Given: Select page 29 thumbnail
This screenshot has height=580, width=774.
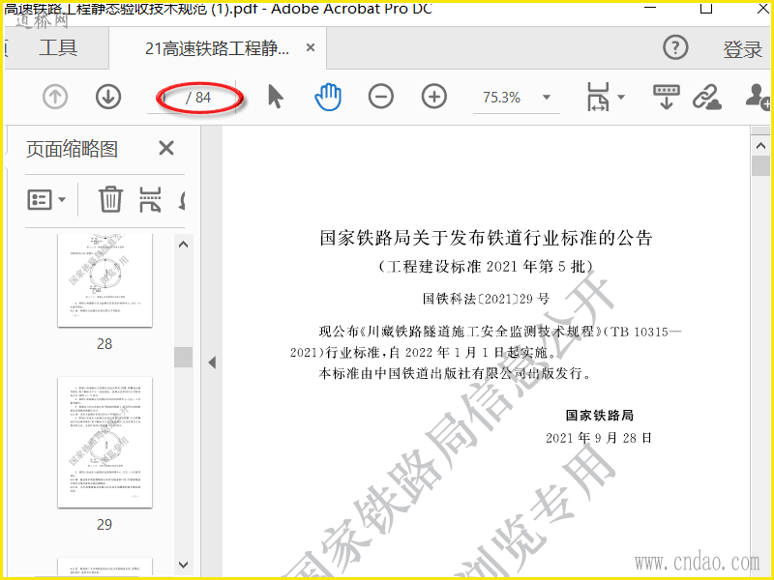Looking at the screenshot, I should pyautogui.click(x=104, y=443).
